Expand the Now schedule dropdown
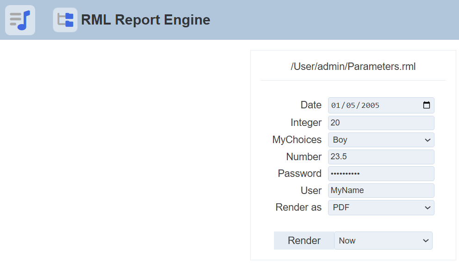The width and height of the screenshot is (459, 263). pos(383,241)
